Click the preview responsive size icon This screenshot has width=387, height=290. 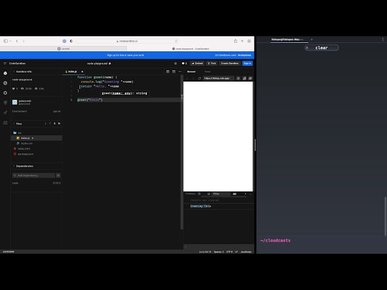coord(244,79)
